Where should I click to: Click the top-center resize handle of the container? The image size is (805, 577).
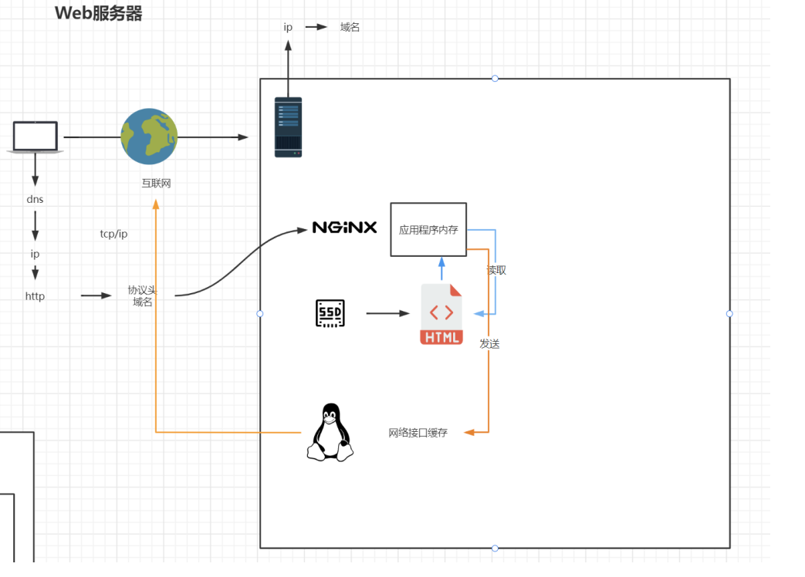click(495, 79)
